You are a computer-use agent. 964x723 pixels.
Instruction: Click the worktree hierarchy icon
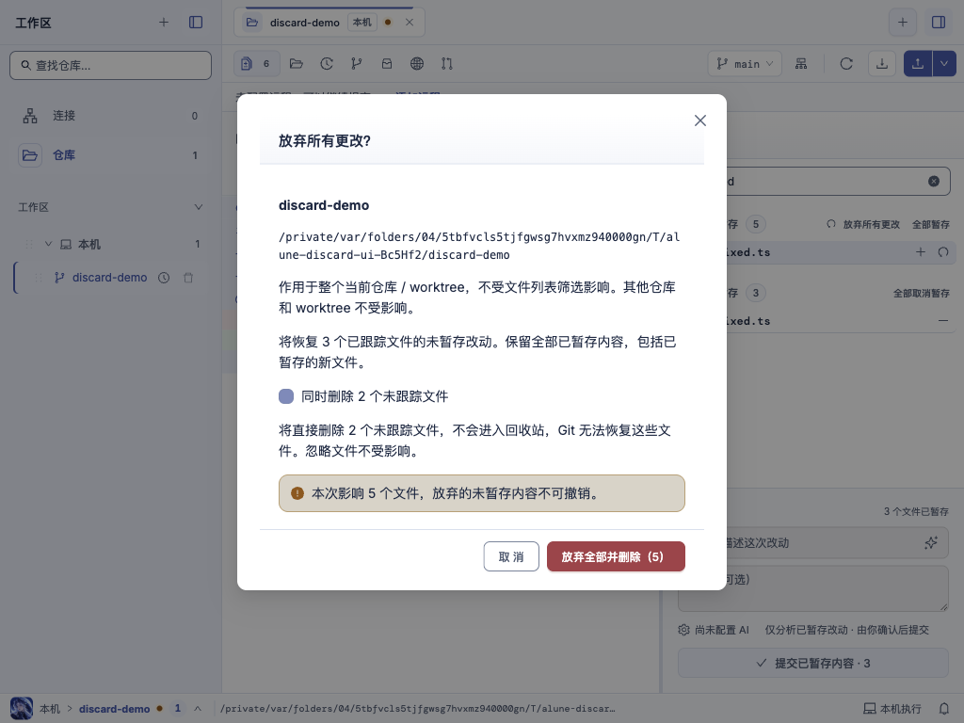click(801, 63)
